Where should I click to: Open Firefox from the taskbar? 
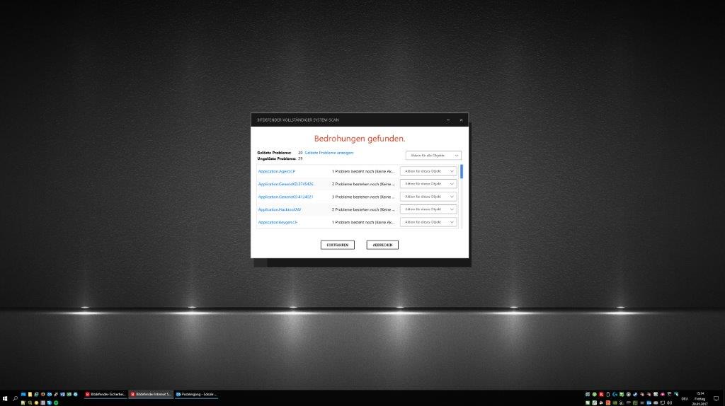43,395
